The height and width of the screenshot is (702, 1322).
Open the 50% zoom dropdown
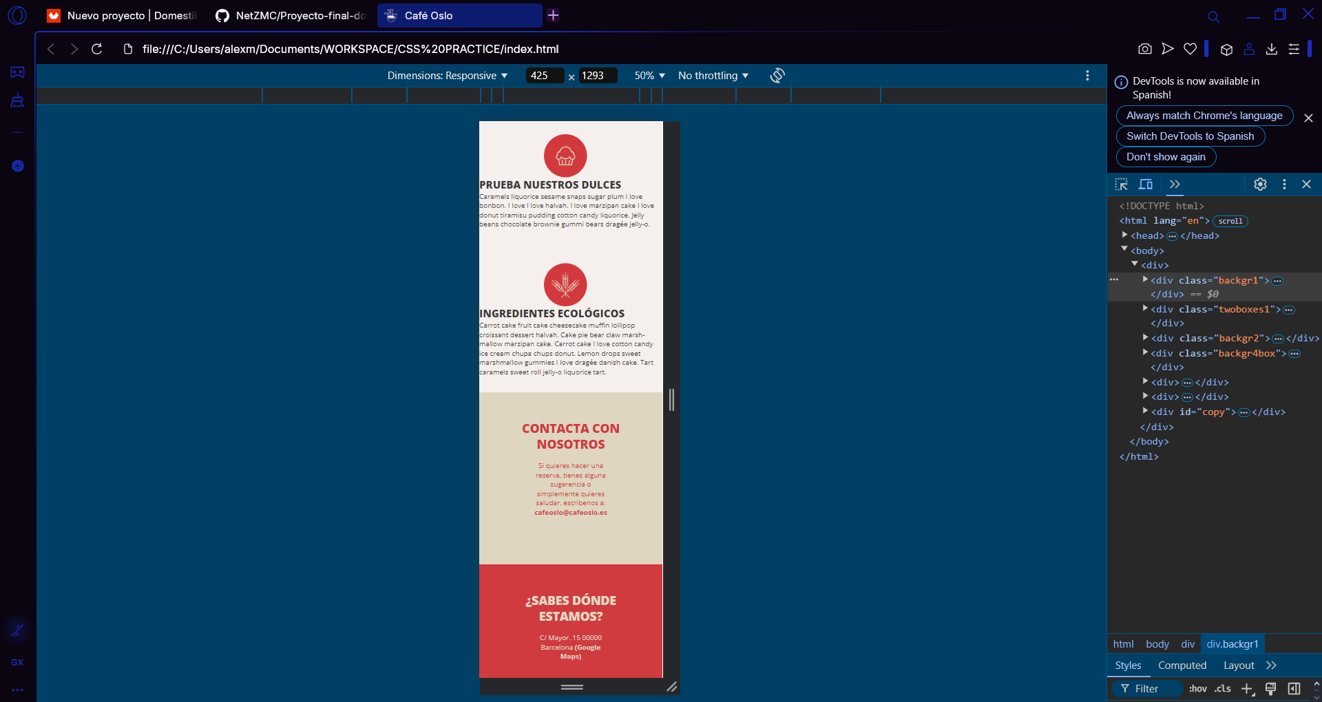pos(649,76)
